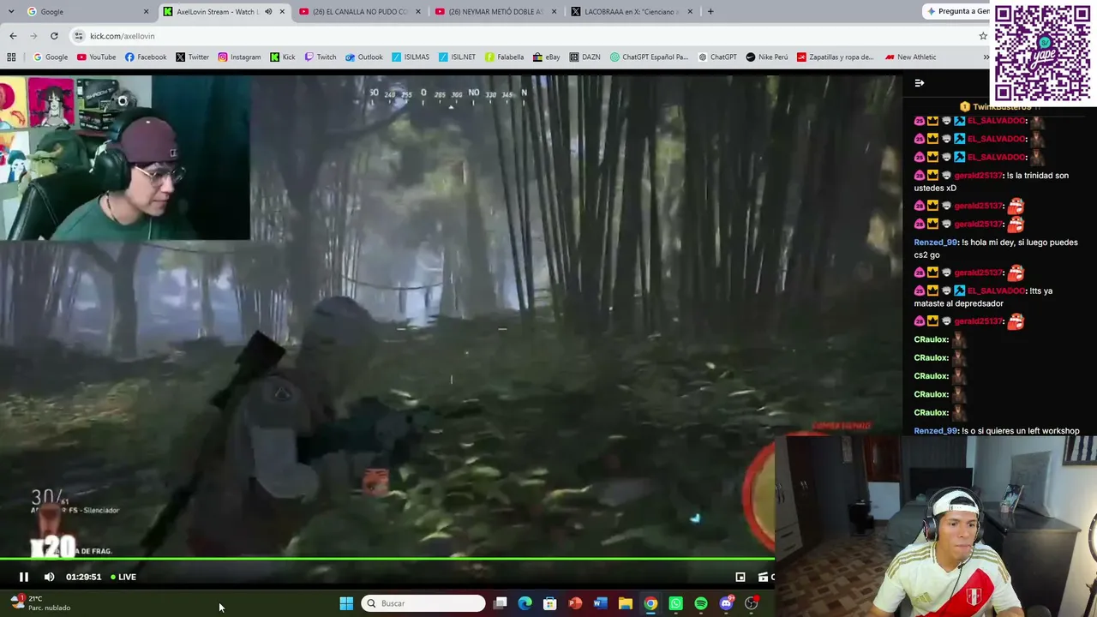Show more bookmarks with the chevron

coord(986,57)
